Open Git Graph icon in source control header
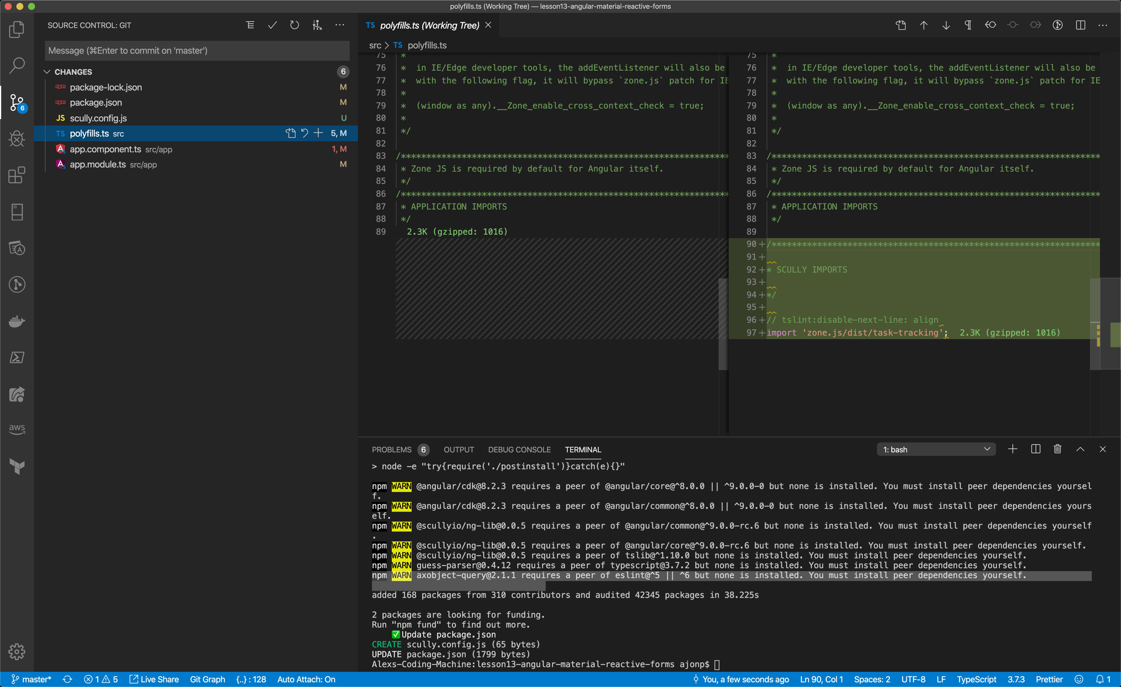Viewport: 1121px width, 687px height. tap(317, 25)
